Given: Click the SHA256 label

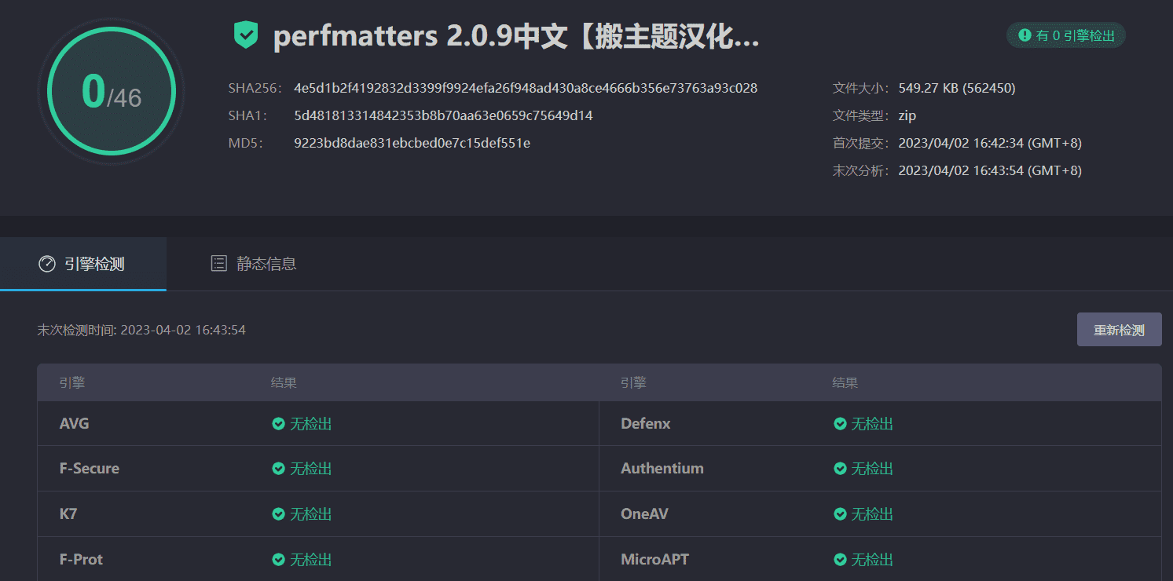Looking at the screenshot, I should (254, 88).
